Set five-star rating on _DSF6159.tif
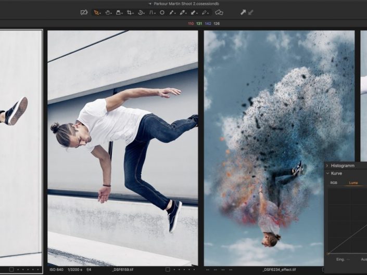This screenshot has height=275, width=367. pos(194,270)
